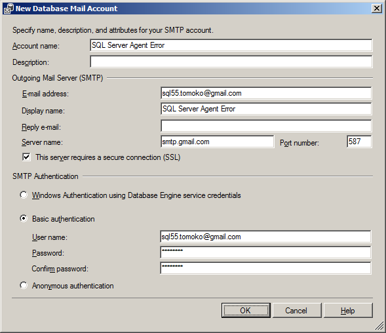Click the Port number box showing 587
This screenshot has width=386, height=333.
359,142
